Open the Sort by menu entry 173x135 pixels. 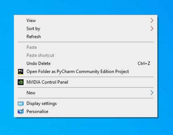(86, 29)
